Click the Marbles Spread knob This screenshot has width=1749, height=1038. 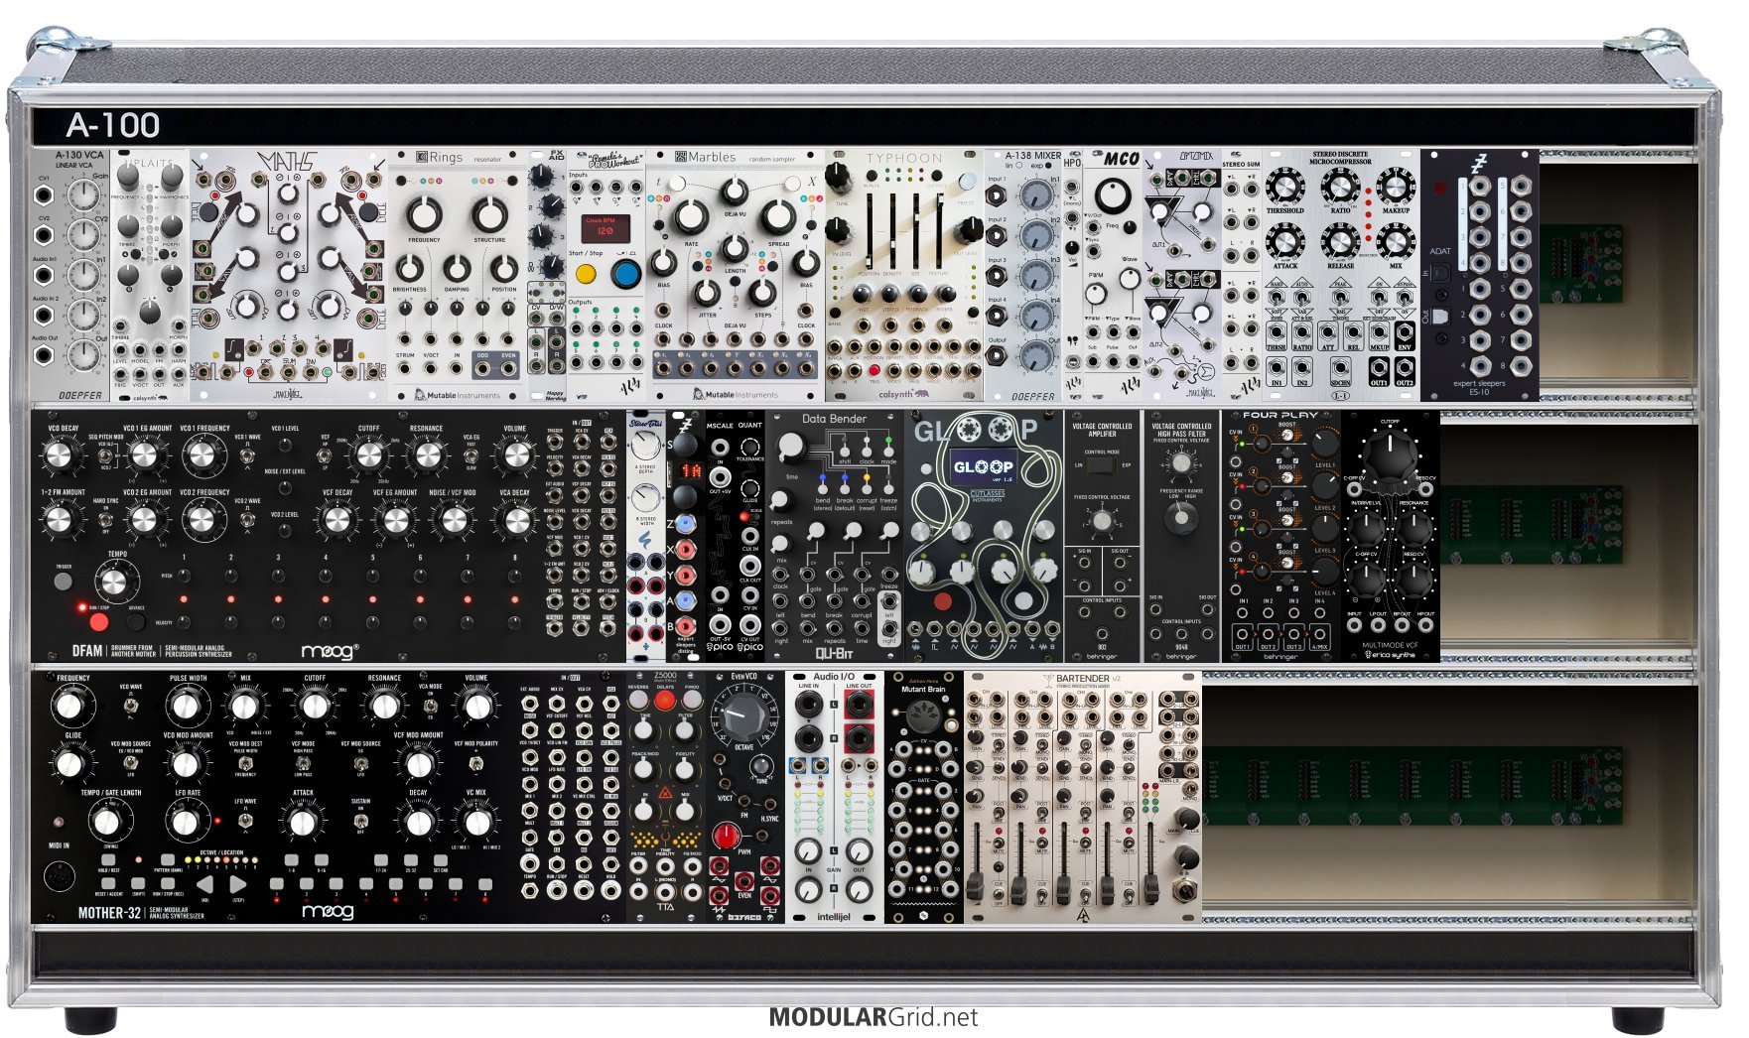778,217
